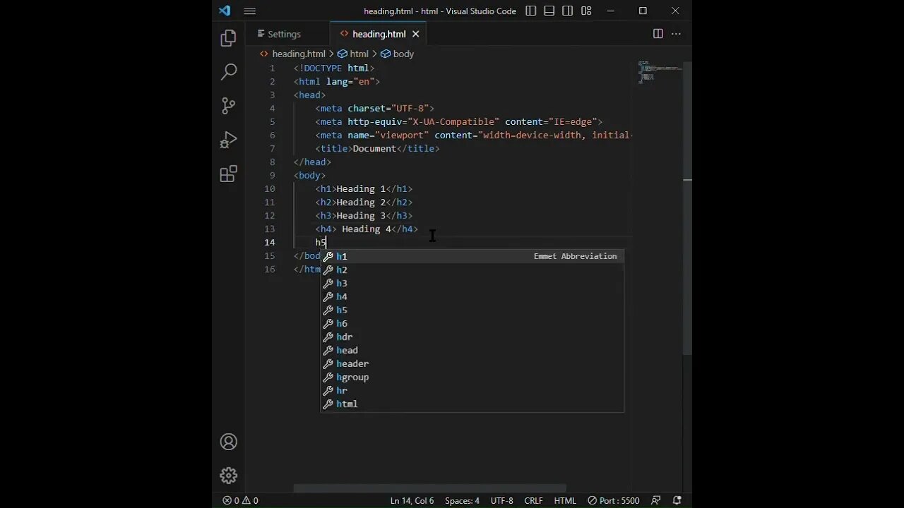Select h3 suggestion

coord(472,283)
